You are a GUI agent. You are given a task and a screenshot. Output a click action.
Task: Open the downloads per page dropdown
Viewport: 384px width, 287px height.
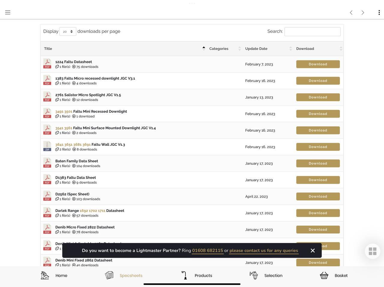[68, 31]
